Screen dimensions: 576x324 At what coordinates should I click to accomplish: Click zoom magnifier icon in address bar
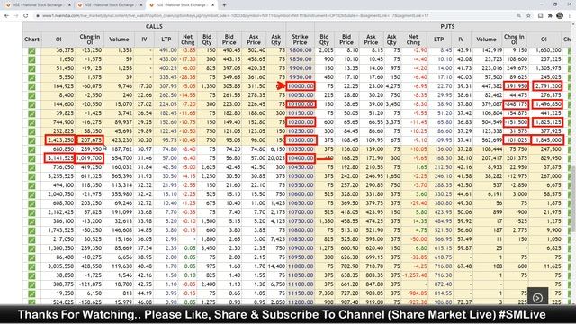[x=518, y=16]
